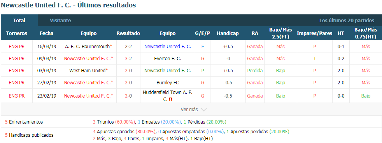This screenshot has width=382, height=143.
Task: Open the 2-0 result against Burnley FC
Action: point(128,83)
